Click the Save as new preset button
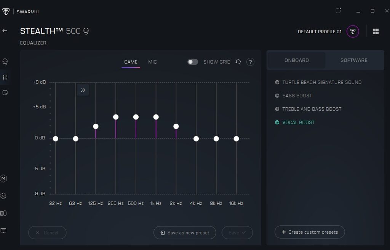 point(185,233)
